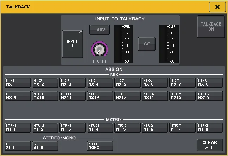Image resolution: width=228 pixels, height=156 pixels.
Task: Toggle the MIX14 MX14 assign button
Action: [155, 96]
